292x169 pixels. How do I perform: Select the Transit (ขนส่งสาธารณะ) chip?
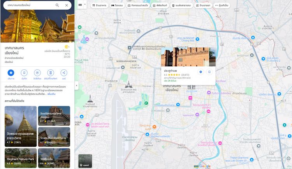[x=181, y=5]
